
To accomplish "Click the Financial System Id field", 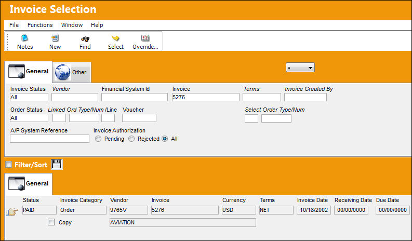I will [135, 97].
